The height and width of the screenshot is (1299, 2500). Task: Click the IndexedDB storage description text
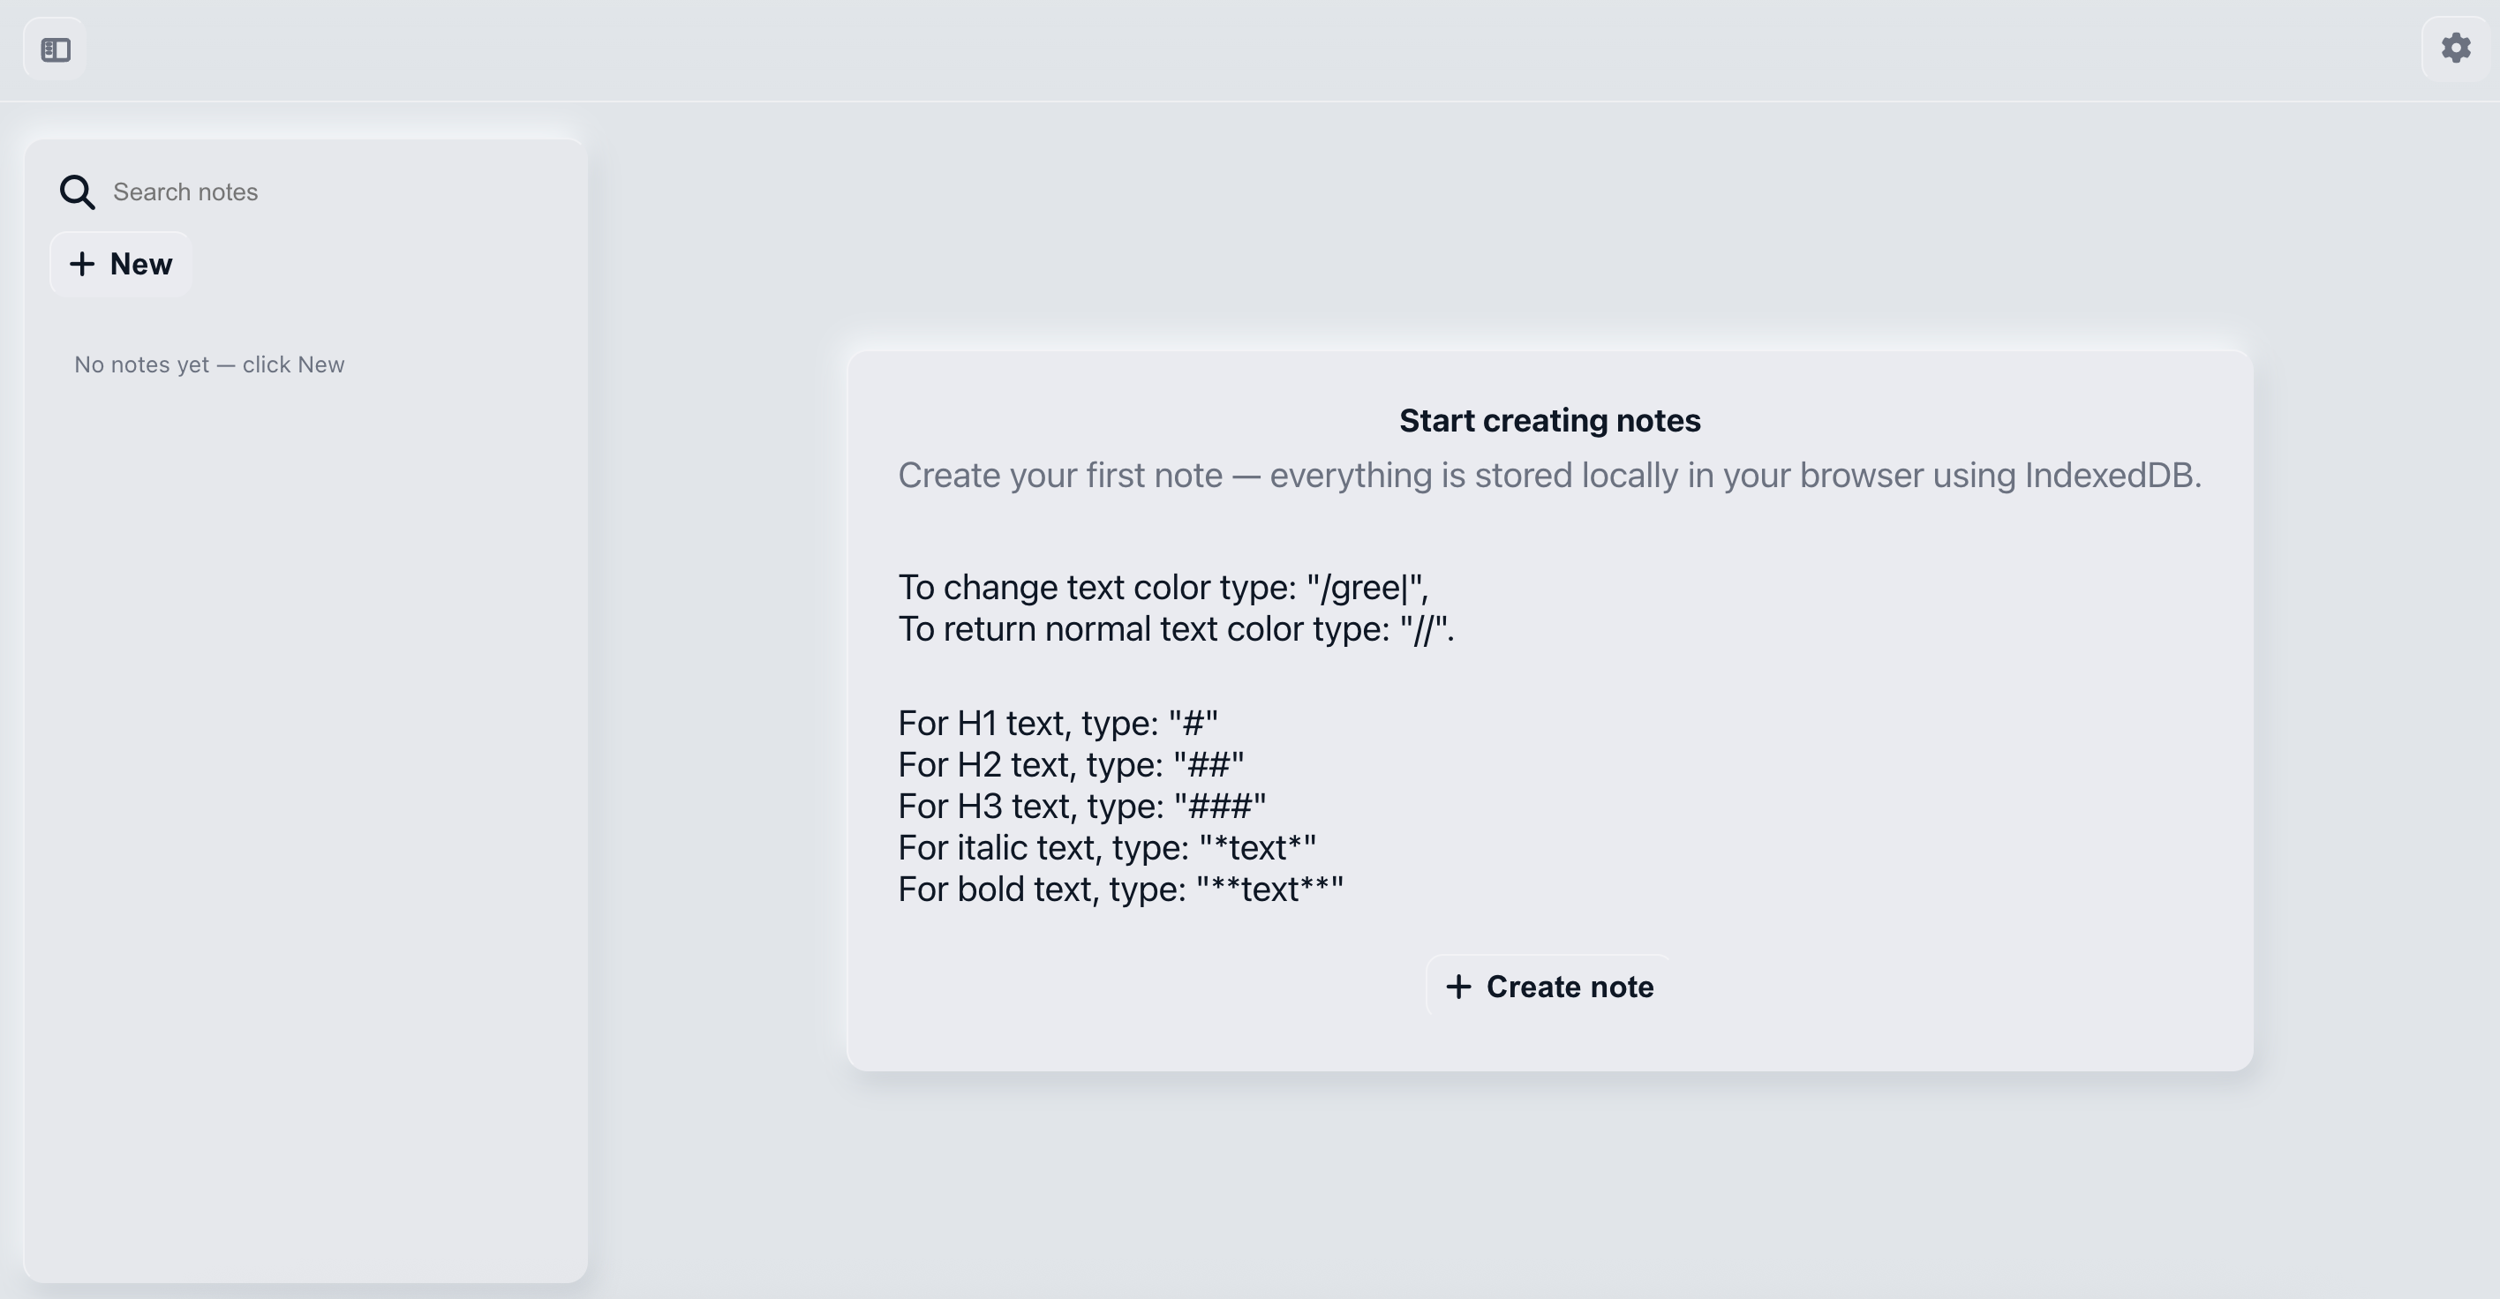1549,476
